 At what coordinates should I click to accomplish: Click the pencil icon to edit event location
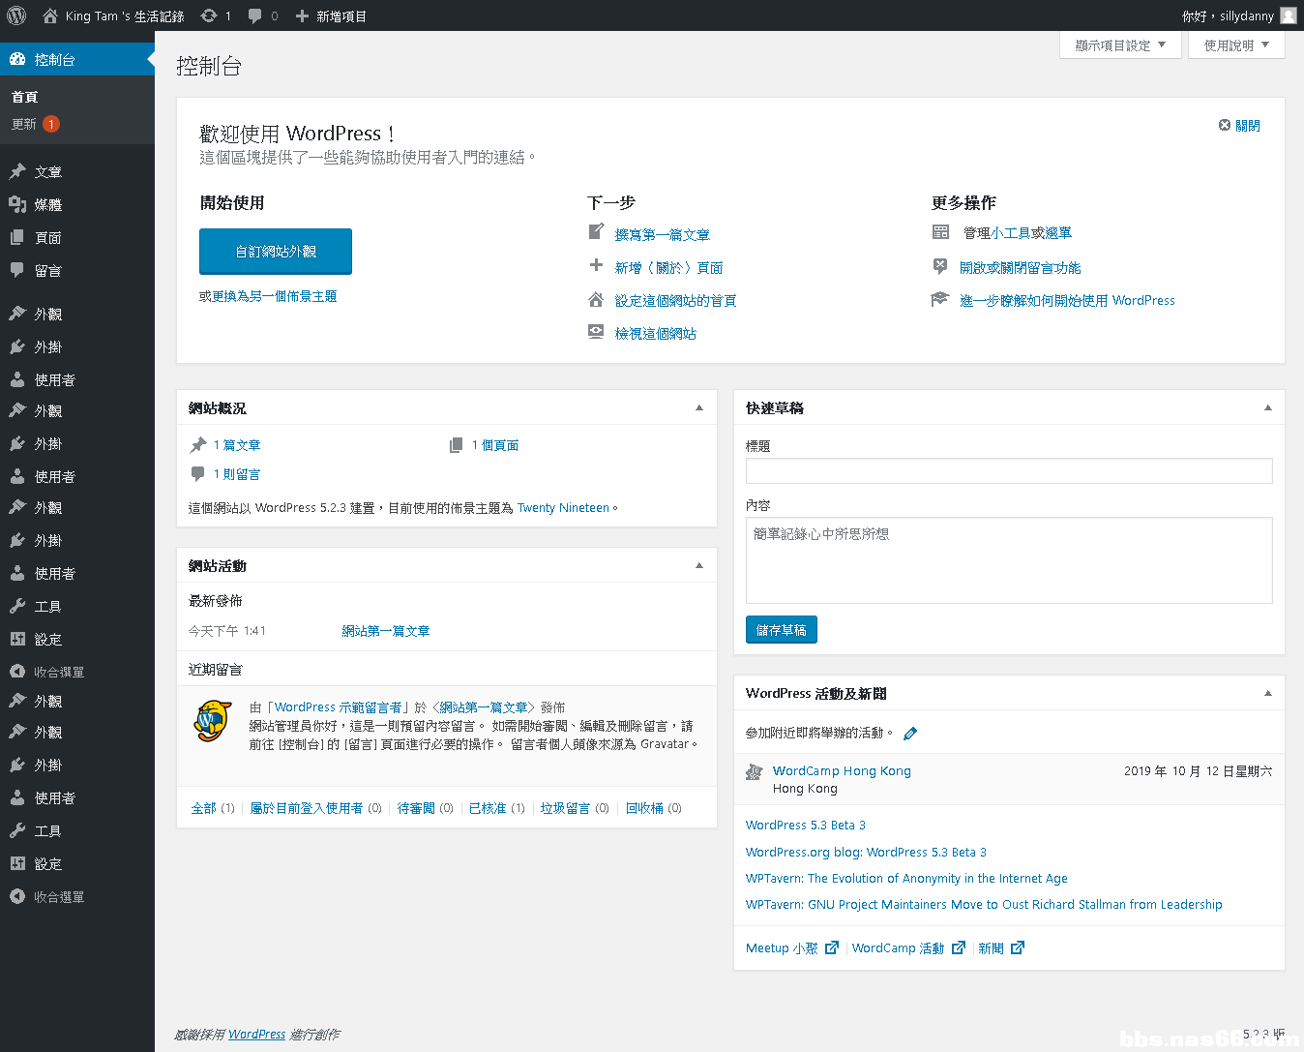(x=910, y=734)
